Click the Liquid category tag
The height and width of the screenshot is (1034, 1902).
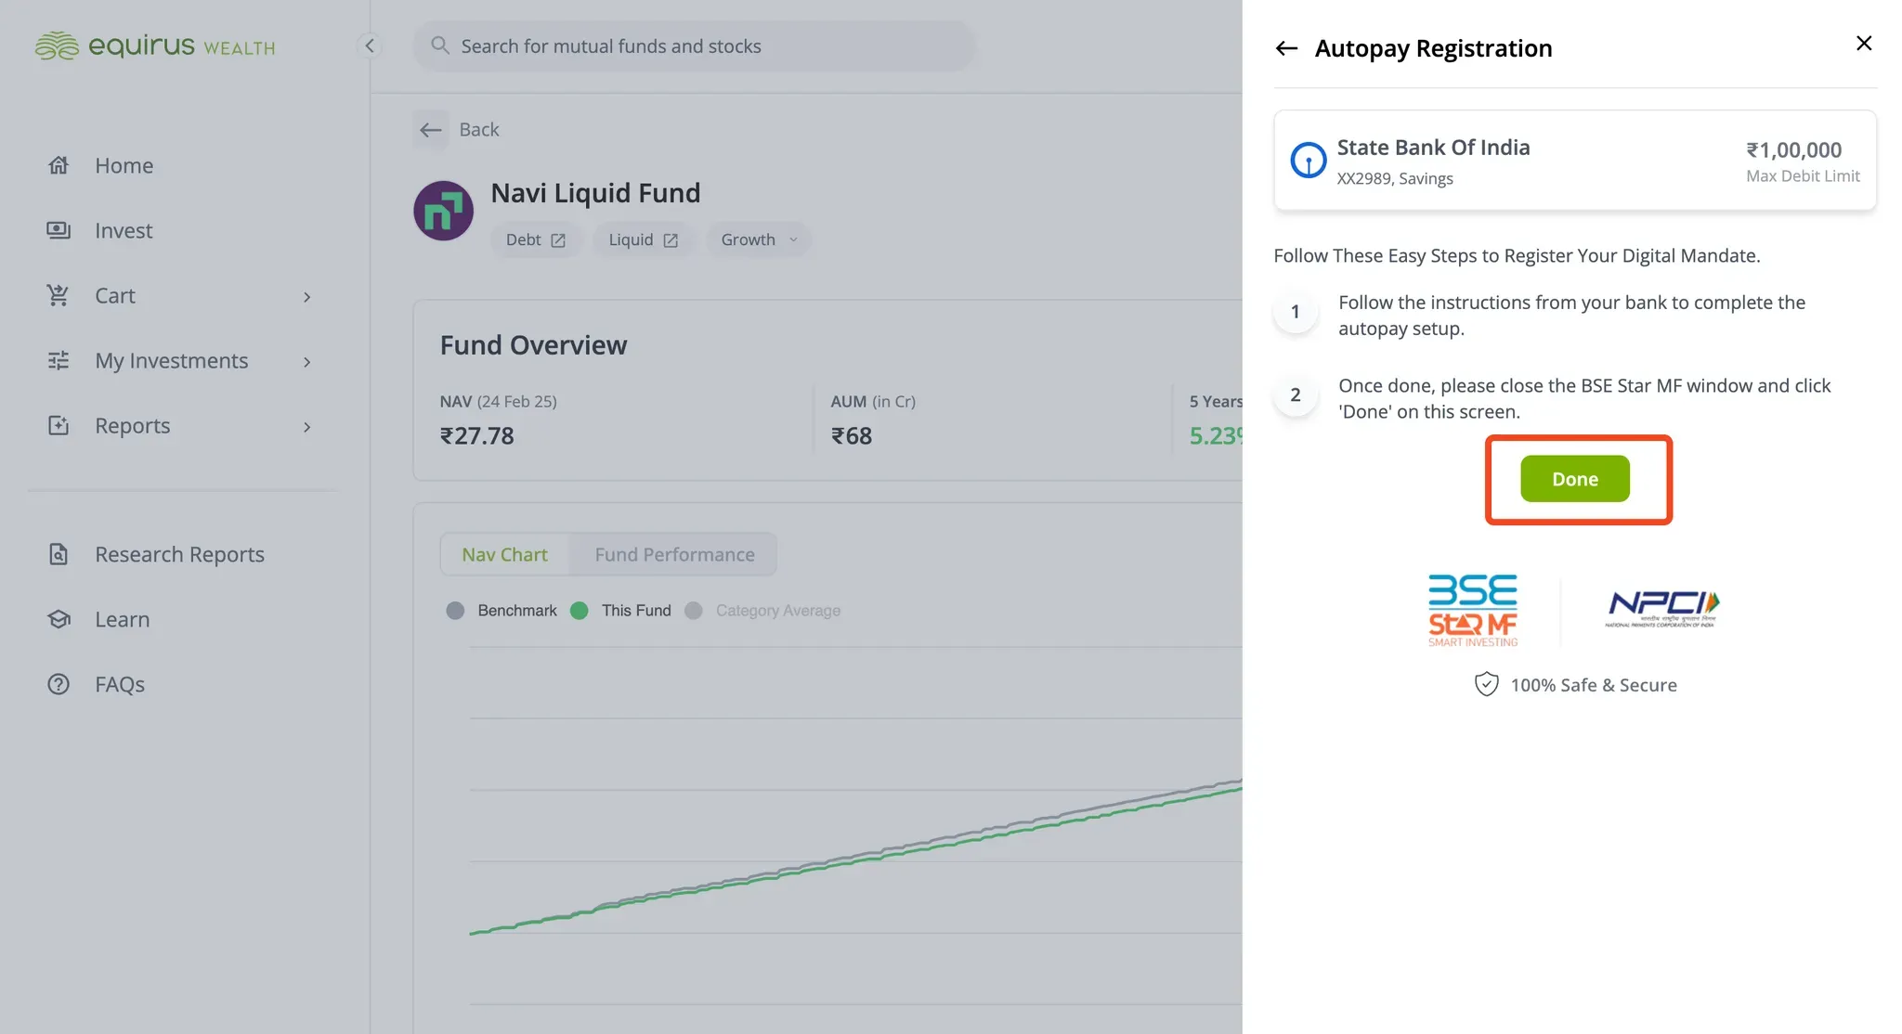coord(644,239)
